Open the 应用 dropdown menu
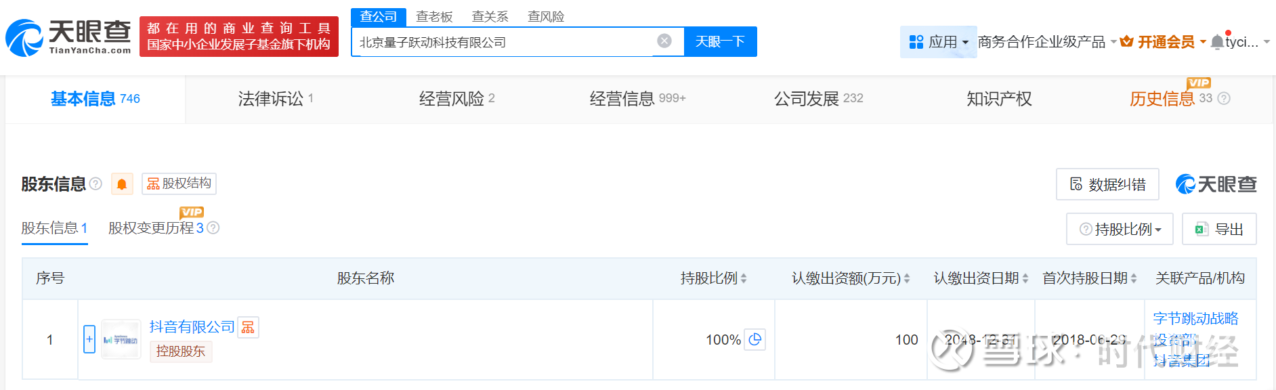Screen dimensions: 1276x390 [938, 42]
